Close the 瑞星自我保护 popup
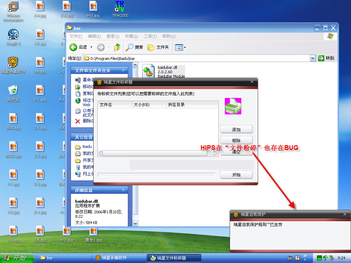 pyautogui.click(x=345, y=214)
